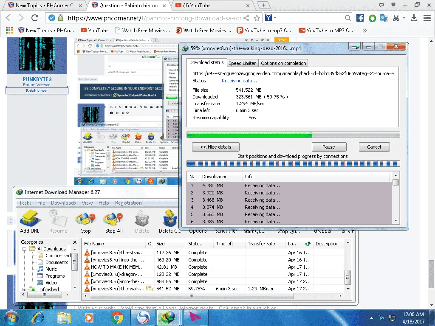Click the green arrow button in the download dialog title bar
Viewport: 435px width, 326px height.
pyautogui.click(x=355, y=48)
